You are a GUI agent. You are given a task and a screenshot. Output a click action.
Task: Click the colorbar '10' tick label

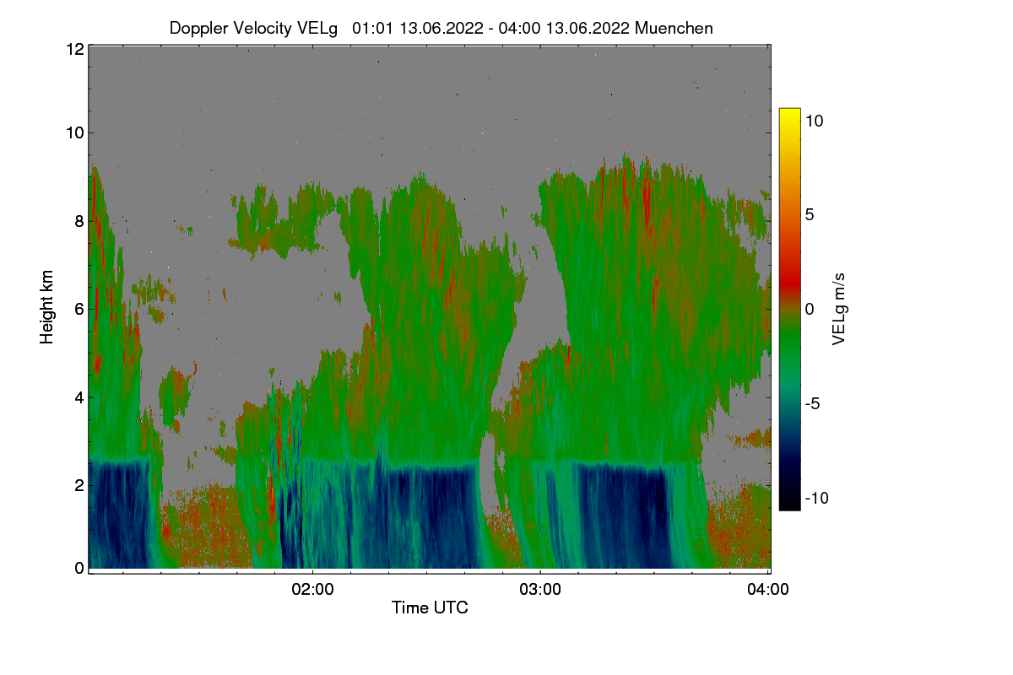pyautogui.click(x=815, y=121)
